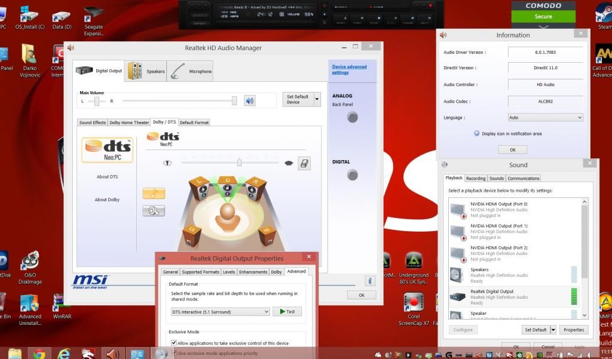Switch to the Digital Output device tab
The width and height of the screenshot is (612, 359).
[x=99, y=70]
